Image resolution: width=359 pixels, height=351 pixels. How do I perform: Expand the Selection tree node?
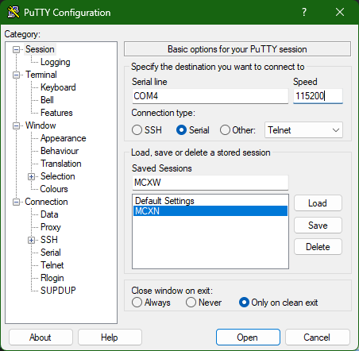[31, 176]
